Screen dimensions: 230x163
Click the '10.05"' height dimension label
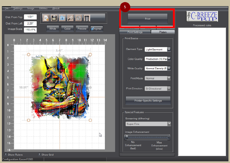pos(24,88)
